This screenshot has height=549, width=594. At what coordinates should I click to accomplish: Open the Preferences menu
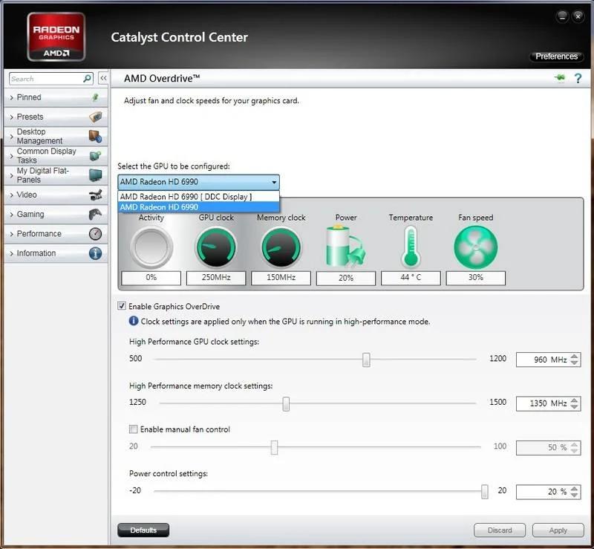(556, 56)
